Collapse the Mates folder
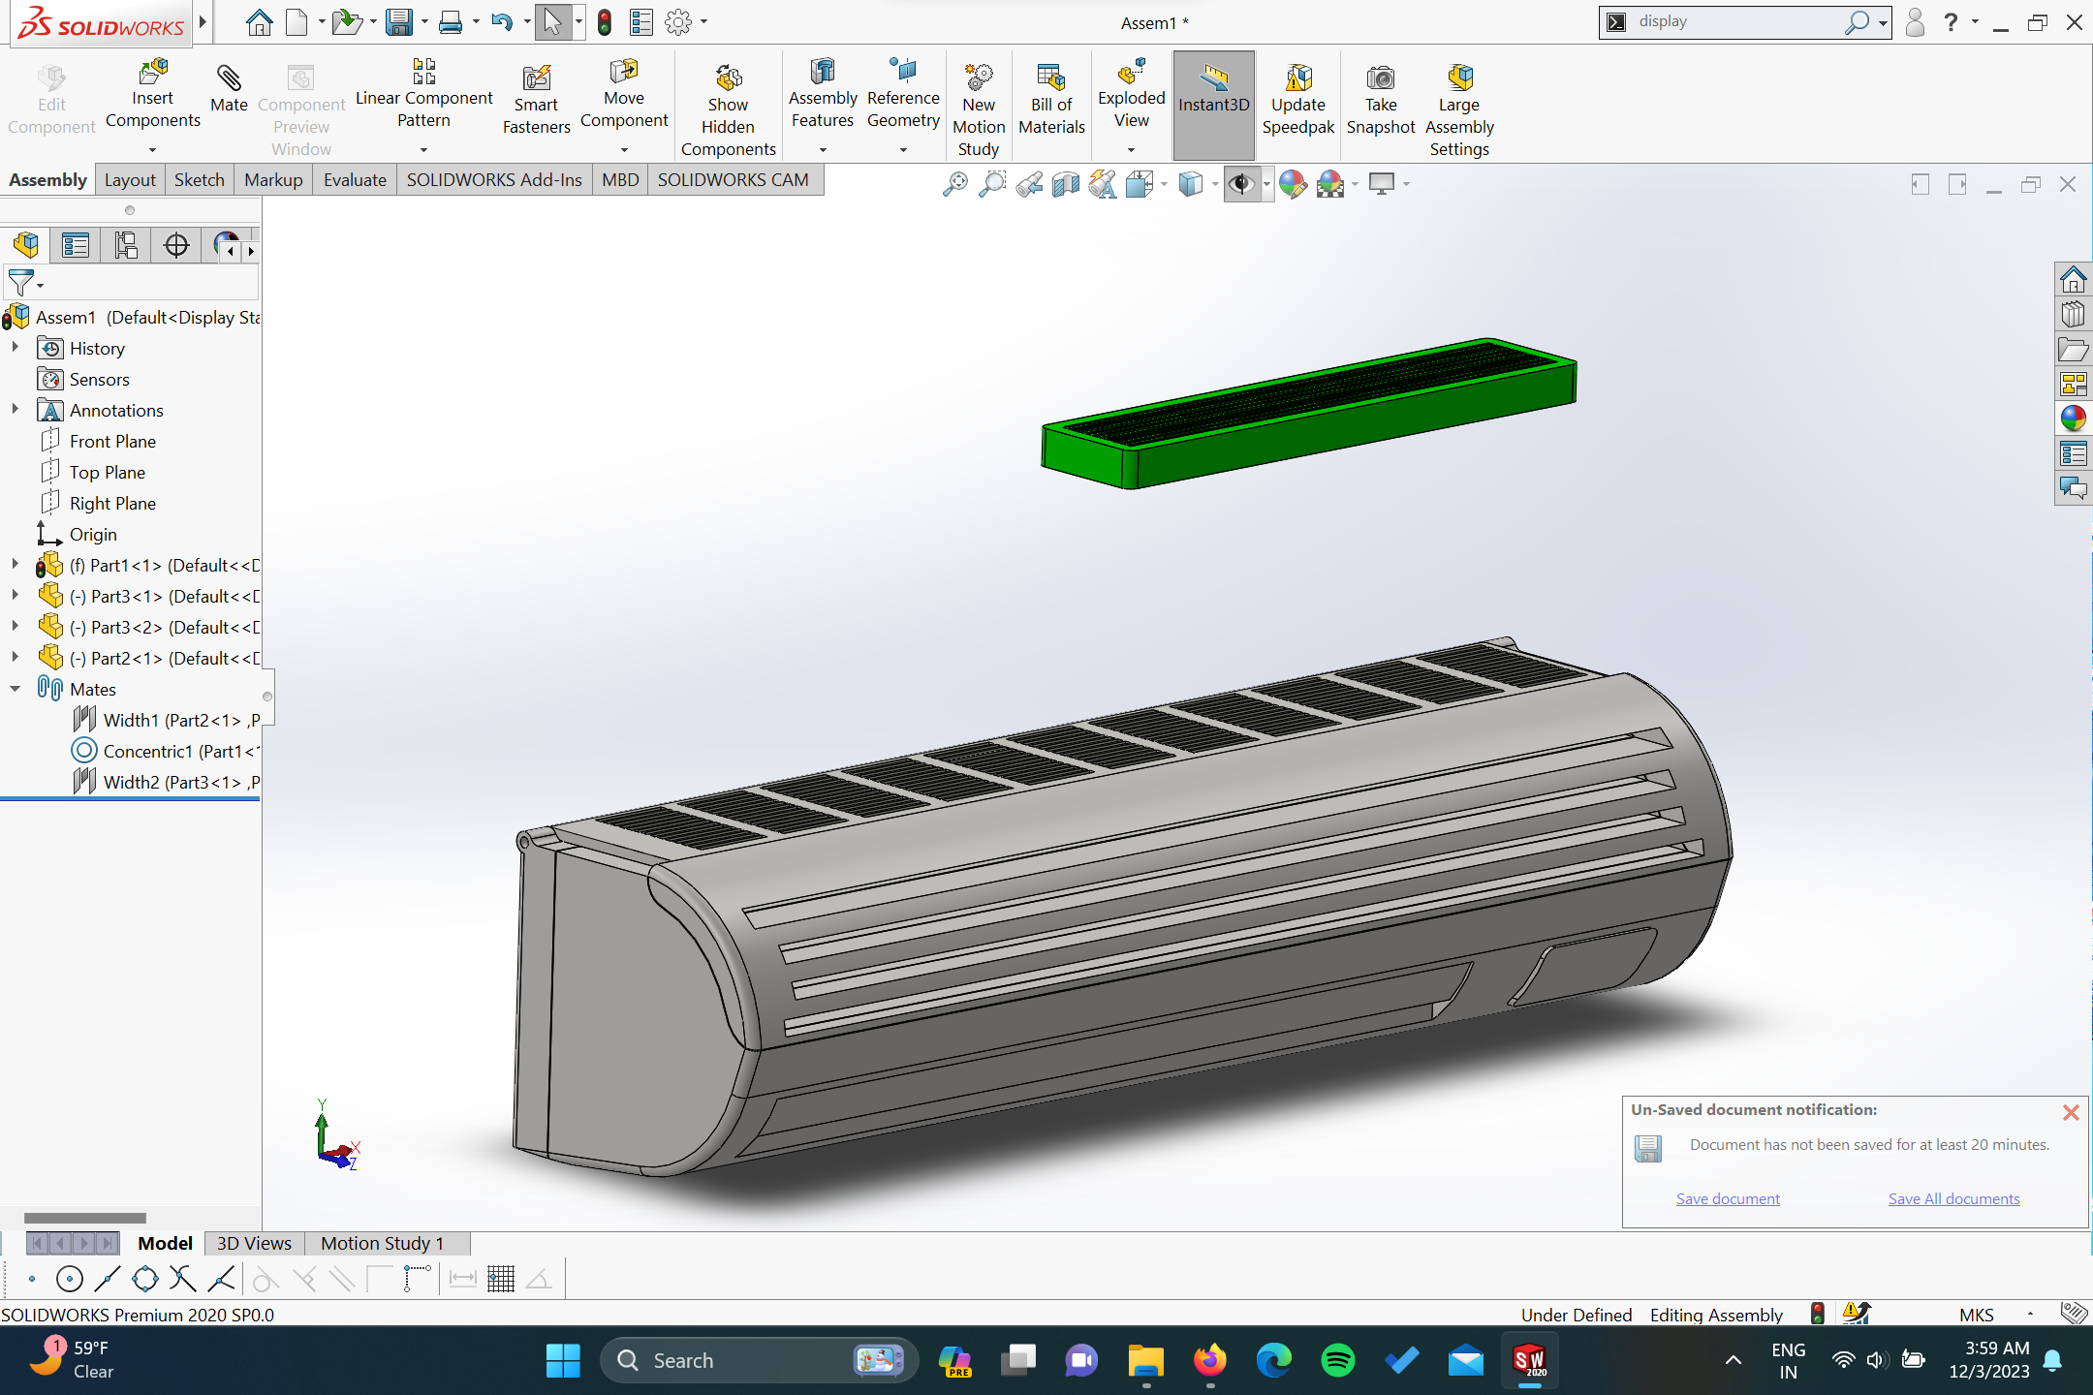This screenshot has height=1395, width=2093. pyautogui.click(x=15, y=689)
